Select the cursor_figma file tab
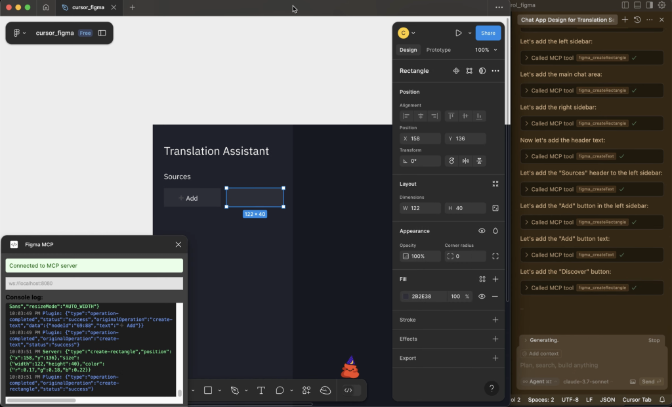Viewport: 672px width, 407px height. point(87,7)
